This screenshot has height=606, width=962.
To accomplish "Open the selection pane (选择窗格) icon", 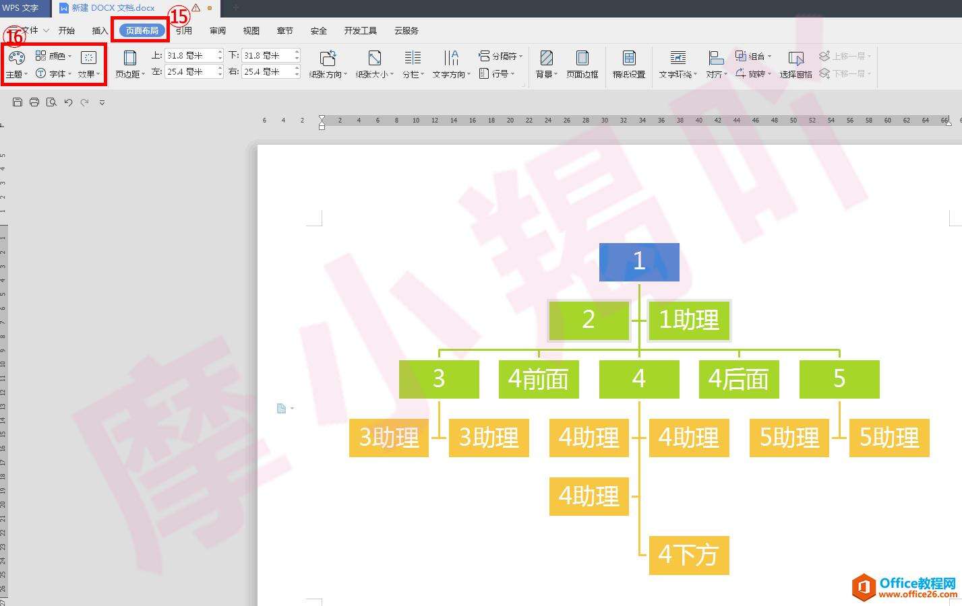I will click(795, 59).
